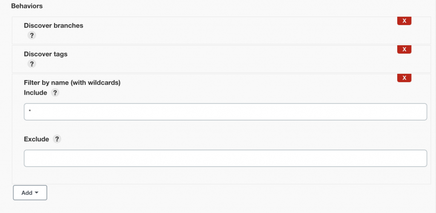Screen dimensions: 436x213
Task: Show help for the Include field
Action: coord(54,92)
